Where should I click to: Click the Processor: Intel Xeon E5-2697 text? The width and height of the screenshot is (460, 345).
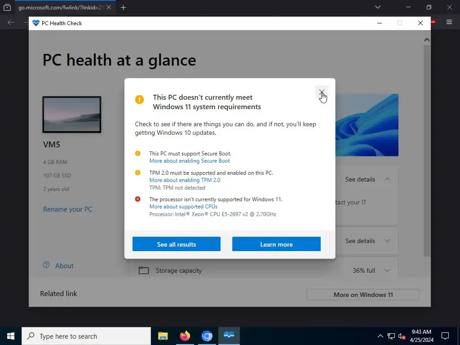click(x=212, y=214)
